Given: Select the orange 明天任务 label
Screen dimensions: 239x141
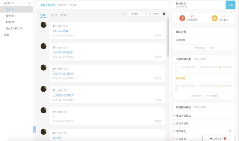Looking at the screenshot, I should [180, 78].
